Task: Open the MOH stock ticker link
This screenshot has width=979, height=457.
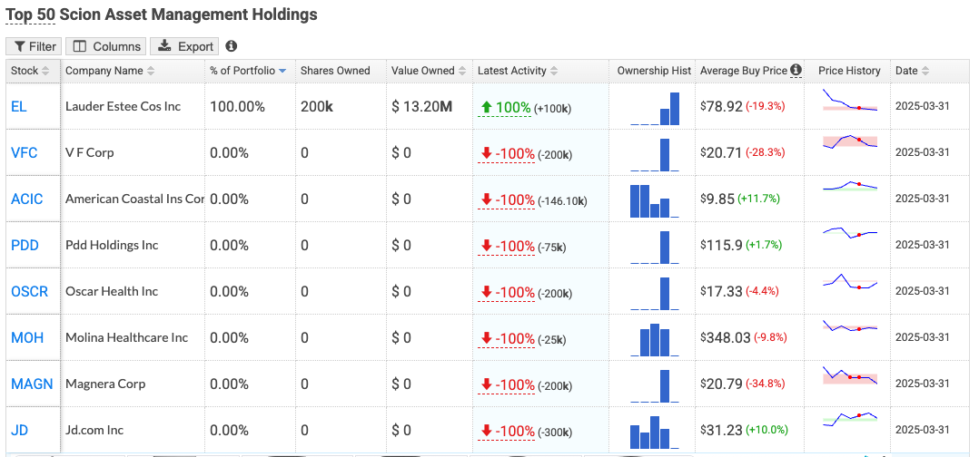Action: (x=27, y=337)
